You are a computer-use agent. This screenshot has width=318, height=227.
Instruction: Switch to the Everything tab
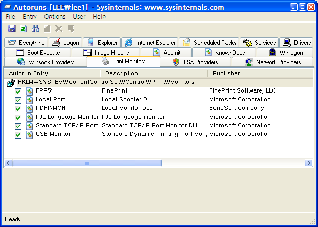pos(26,42)
